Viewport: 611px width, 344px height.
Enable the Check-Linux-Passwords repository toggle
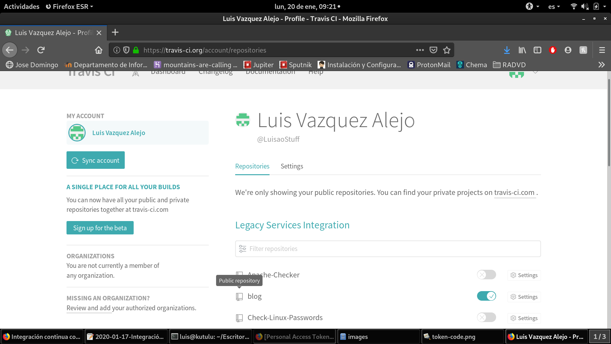pos(486,318)
